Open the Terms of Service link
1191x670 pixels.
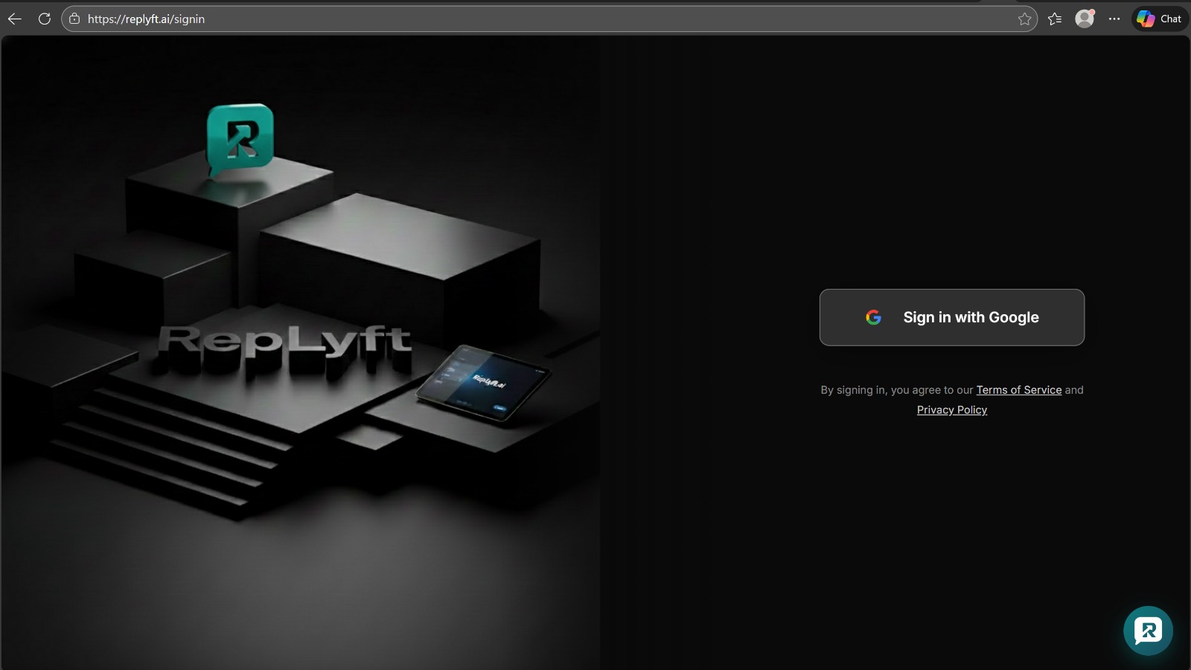(x=1019, y=389)
